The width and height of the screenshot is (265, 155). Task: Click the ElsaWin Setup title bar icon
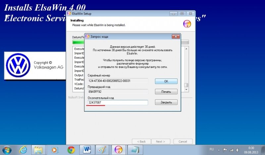[x=69, y=14]
